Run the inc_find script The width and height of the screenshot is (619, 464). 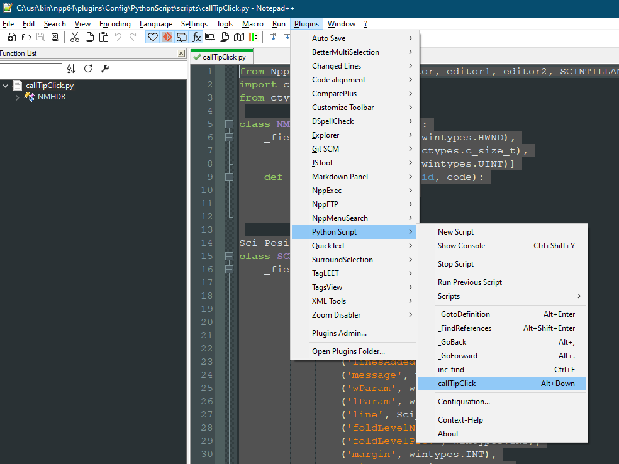[502, 369]
